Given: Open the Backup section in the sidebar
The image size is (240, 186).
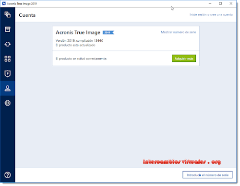Looking at the screenshot, I should 8,14.
